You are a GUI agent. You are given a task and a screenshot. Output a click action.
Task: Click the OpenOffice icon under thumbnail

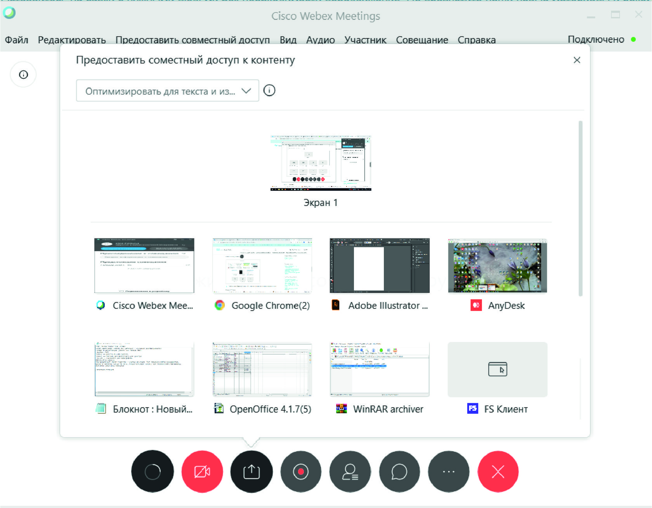click(x=219, y=408)
